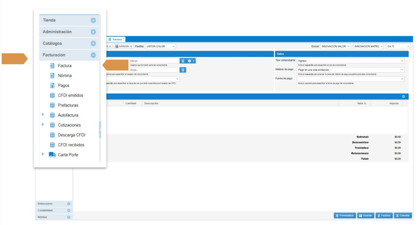
Task: Click the gear settings icon beside catalog field
Action: coord(191,61)
